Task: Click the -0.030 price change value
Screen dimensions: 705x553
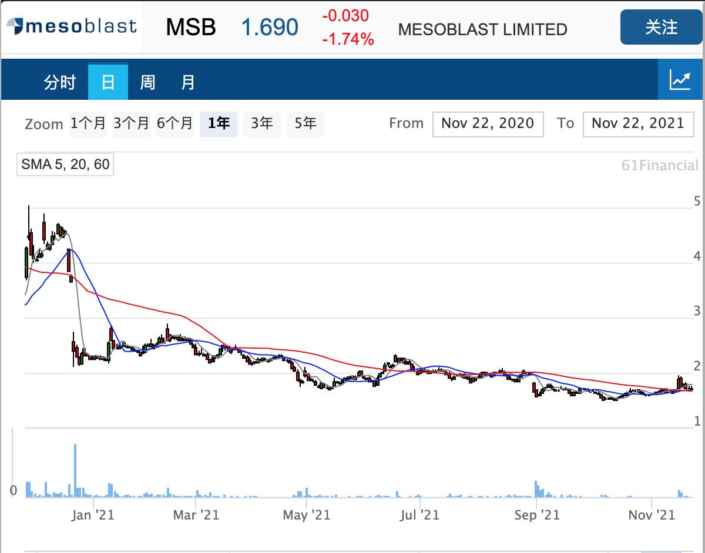Action: click(x=345, y=16)
